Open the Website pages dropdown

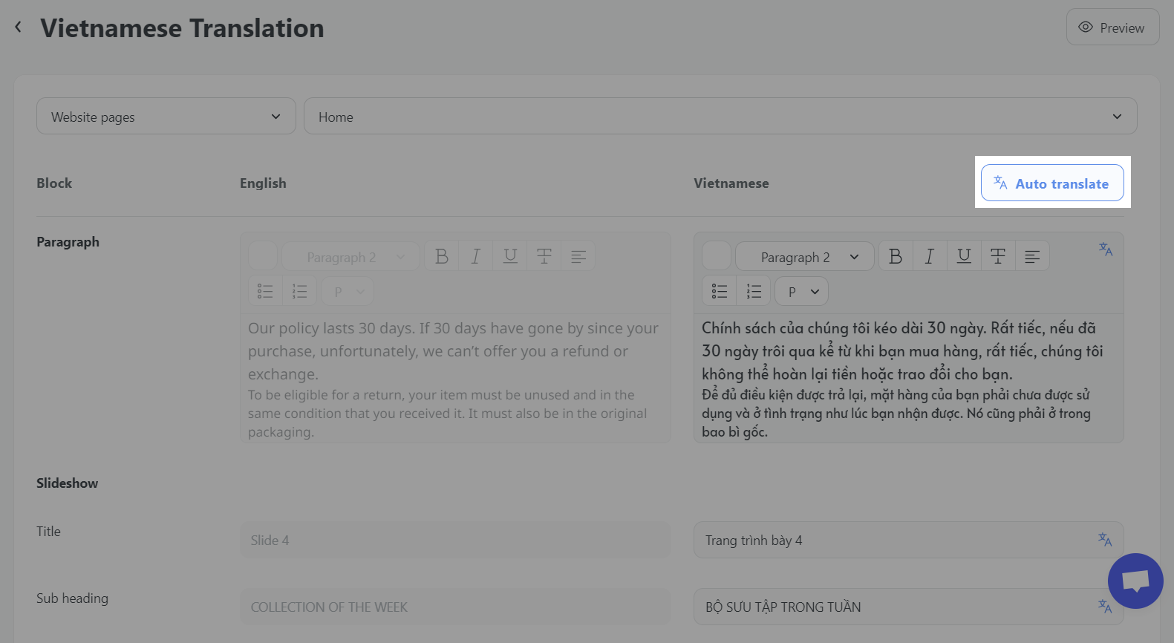tap(166, 117)
